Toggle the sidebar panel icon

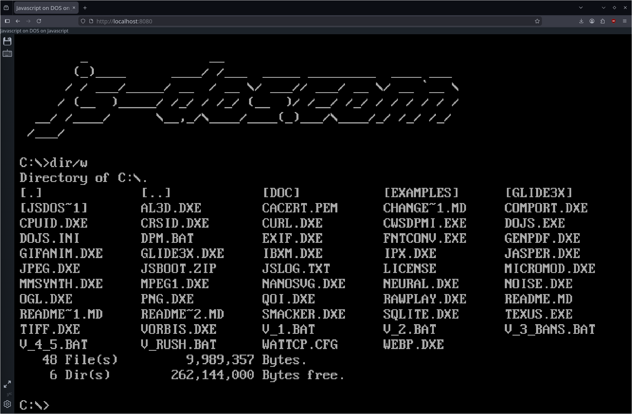click(7, 21)
